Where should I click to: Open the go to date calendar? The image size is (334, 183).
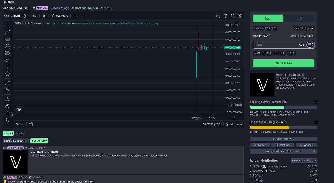tap(31, 124)
